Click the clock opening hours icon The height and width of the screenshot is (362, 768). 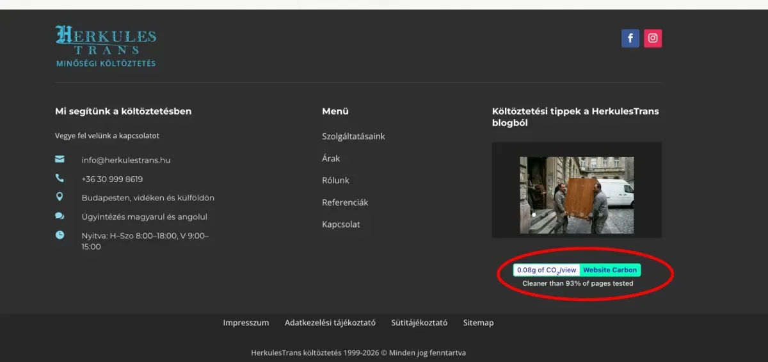(60, 235)
